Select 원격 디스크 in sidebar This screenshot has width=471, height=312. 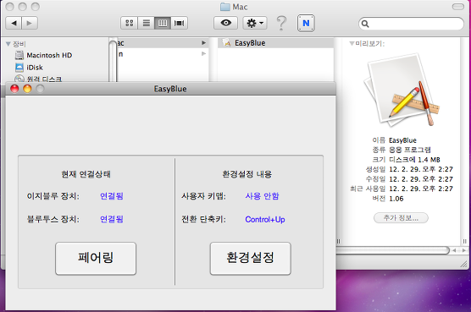[x=38, y=79]
